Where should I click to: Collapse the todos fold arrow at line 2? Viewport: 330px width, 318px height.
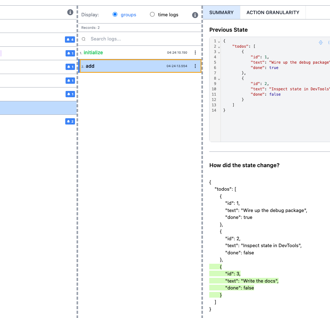coord(219,47)
